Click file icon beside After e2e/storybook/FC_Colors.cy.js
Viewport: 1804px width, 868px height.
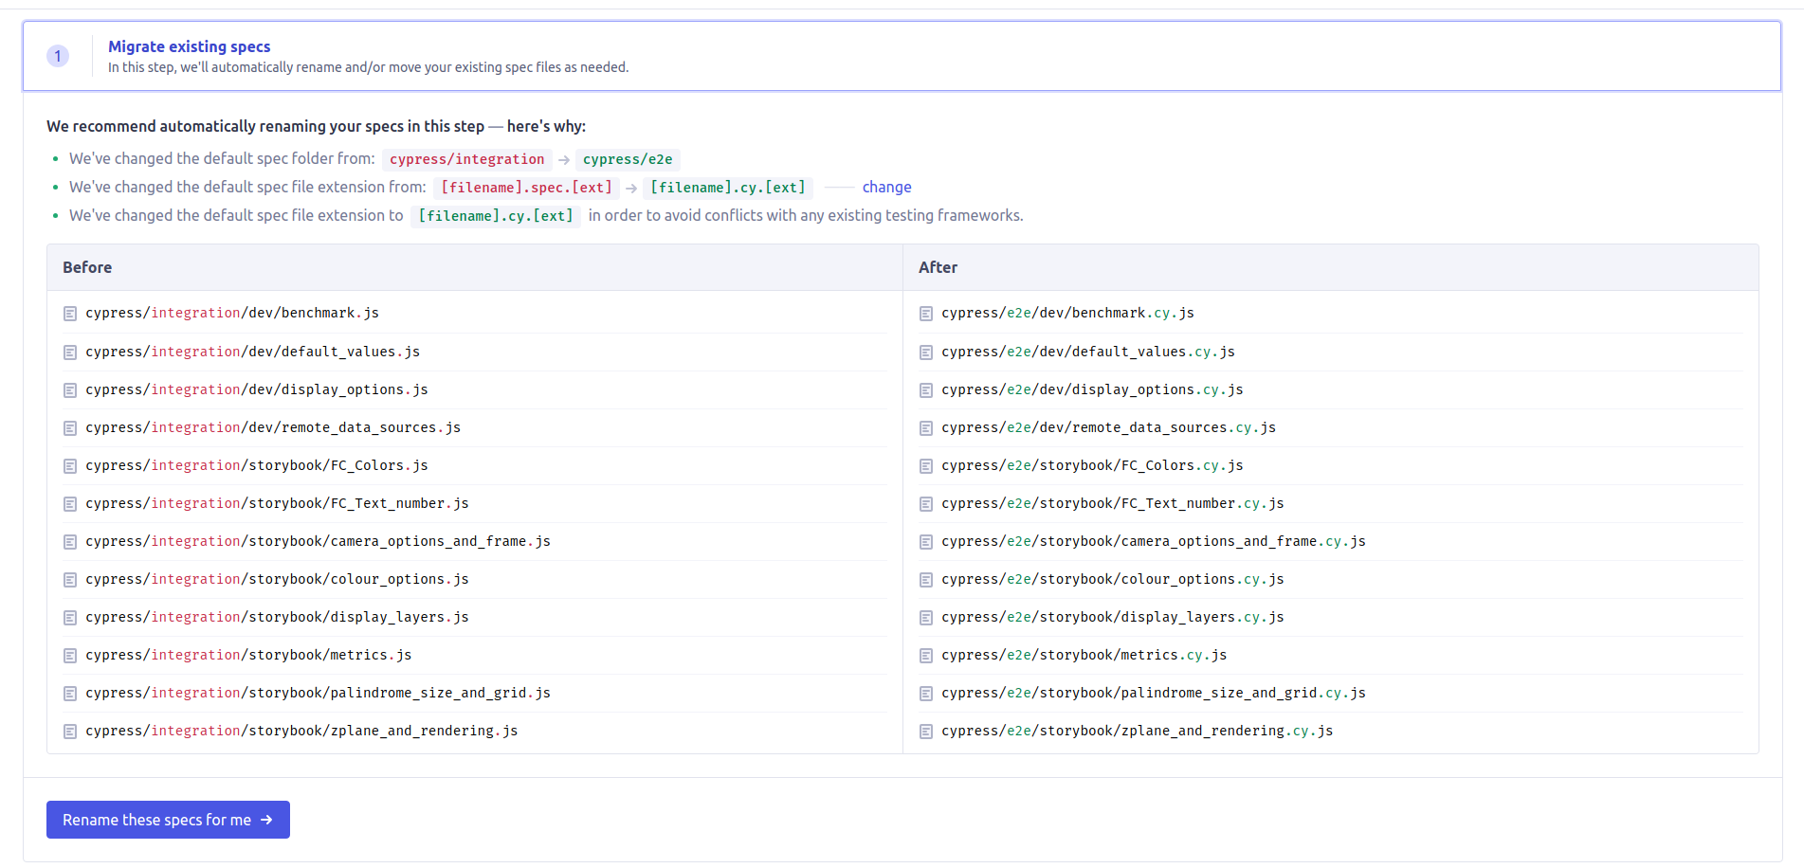coord(926,466)
